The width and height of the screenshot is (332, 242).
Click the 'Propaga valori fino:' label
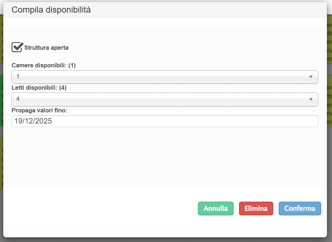click(x=40, y=110)
